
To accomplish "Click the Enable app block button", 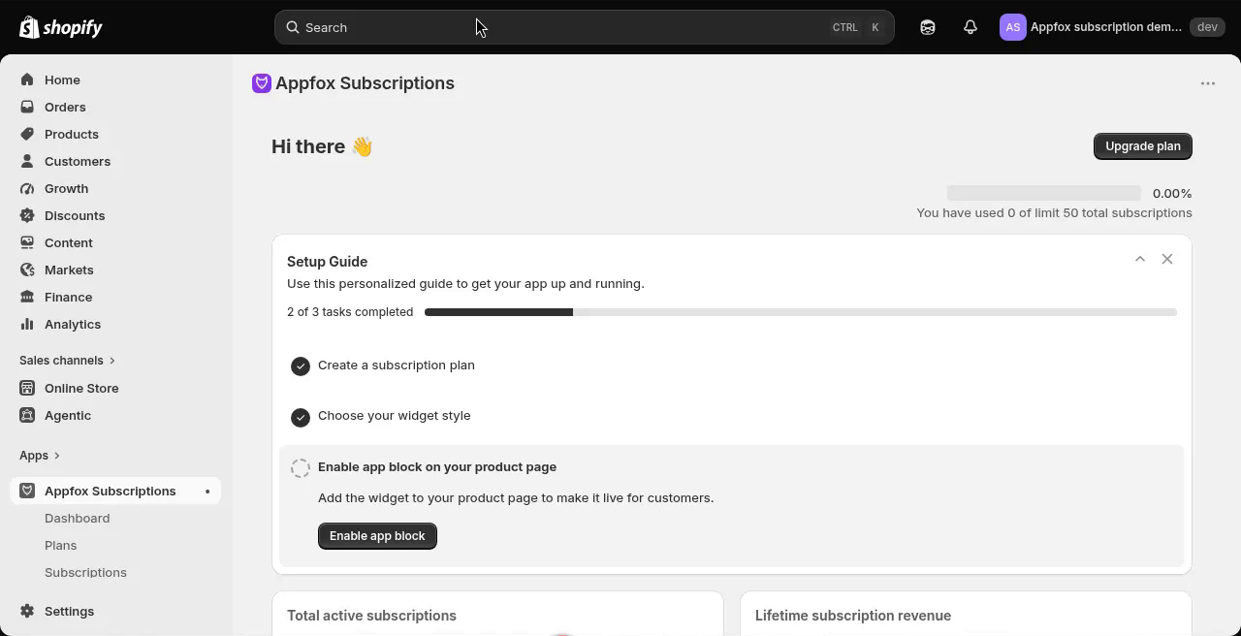I will tap(377, 536).
